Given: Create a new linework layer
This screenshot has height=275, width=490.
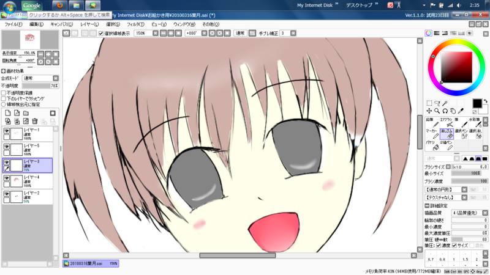Looking at the screenshot, I should point(17,113).
